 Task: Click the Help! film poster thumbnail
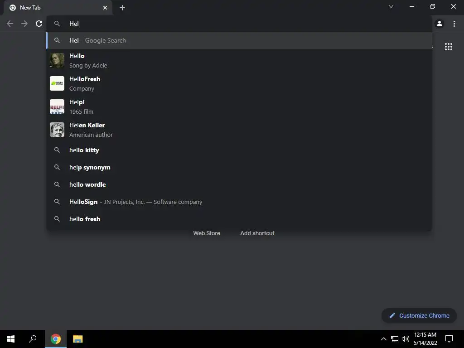[57, 106]
